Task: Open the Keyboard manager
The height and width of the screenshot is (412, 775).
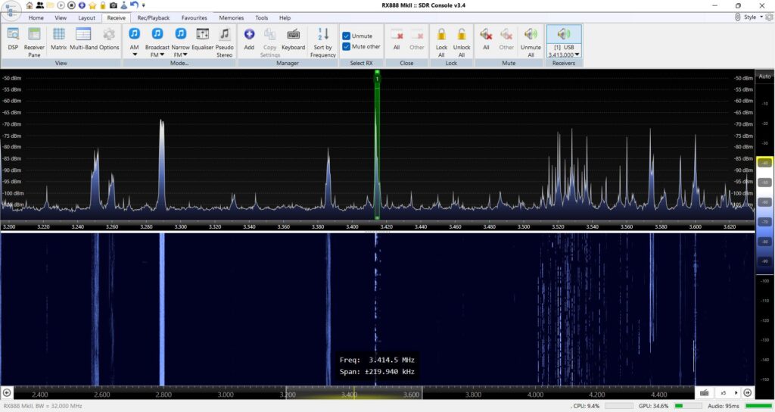Action: [293, 39]
